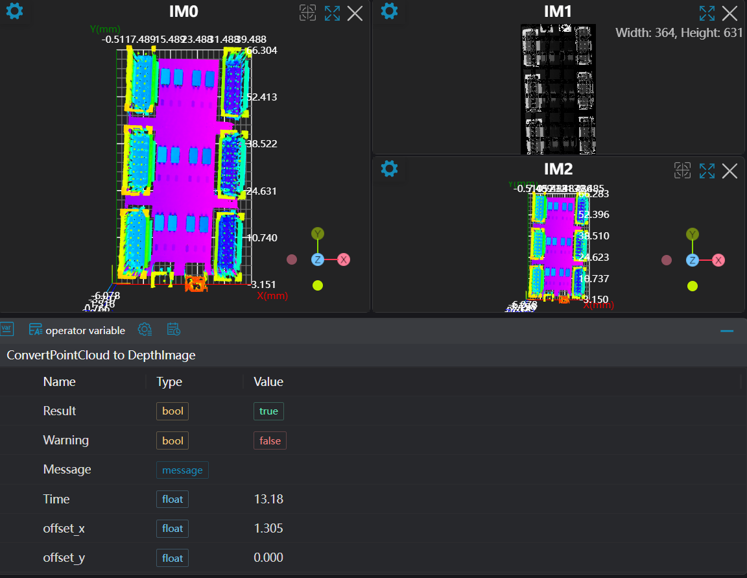Open IM2 viewer settings gear
This screenshot has height=578, width=747.
[x=389, y=169]
